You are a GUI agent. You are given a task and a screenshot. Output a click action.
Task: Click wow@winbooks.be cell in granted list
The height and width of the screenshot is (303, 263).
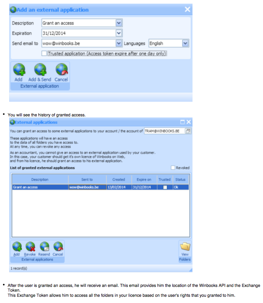[87, 187]
